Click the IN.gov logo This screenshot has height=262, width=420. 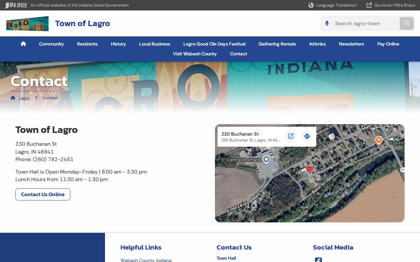pos(16,5)
